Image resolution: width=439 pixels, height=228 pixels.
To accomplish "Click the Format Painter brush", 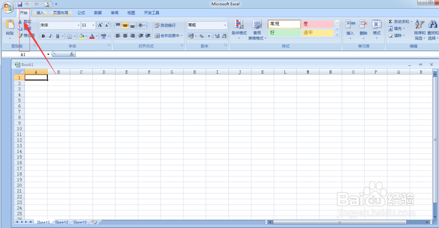I will click(x=20, y=36).
